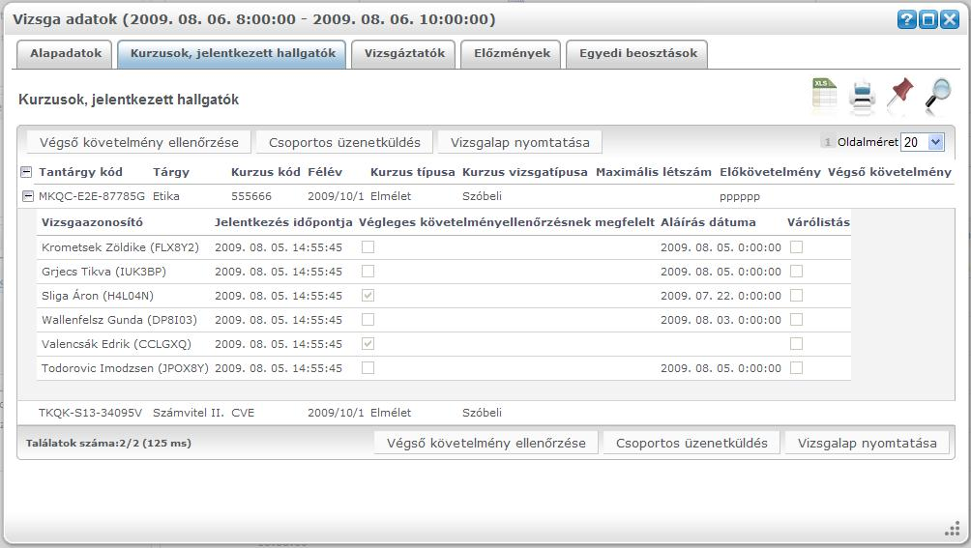This screenshot has width=971, height=548.
Task: Select student Wallenfelsz Gunda (DP8I03)
Action: coord(119,320)
